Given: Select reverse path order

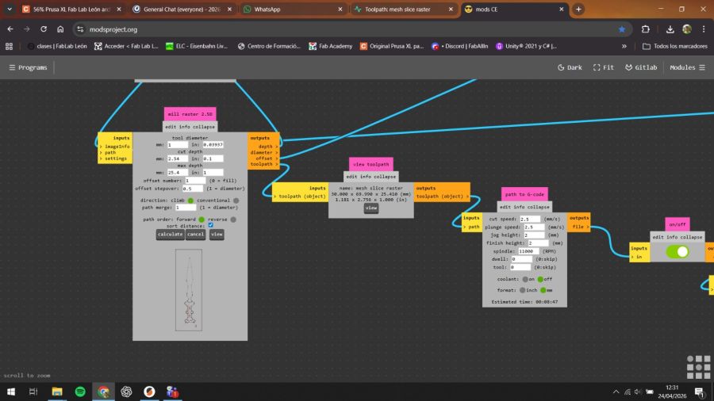Looking at the screenshot, I should [233, 220].
